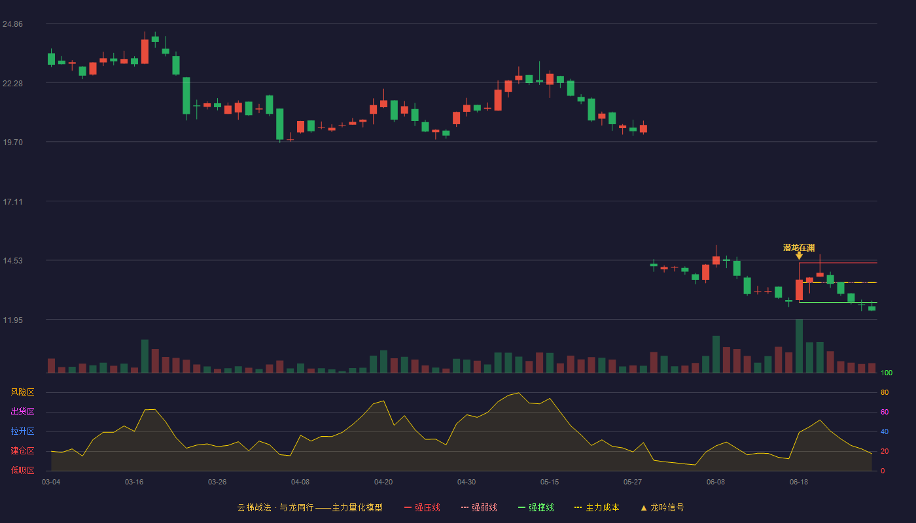Toggle 龙吟信号 triangle legend item

(x=662, y=507)
